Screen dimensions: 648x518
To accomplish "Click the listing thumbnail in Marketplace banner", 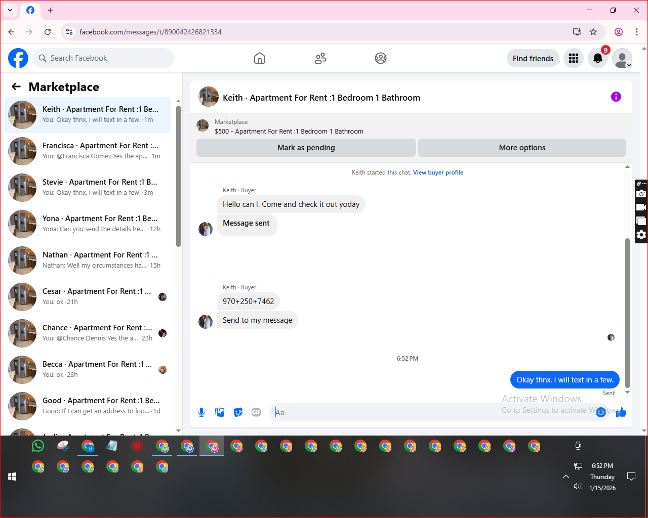I will coord(202,126).
